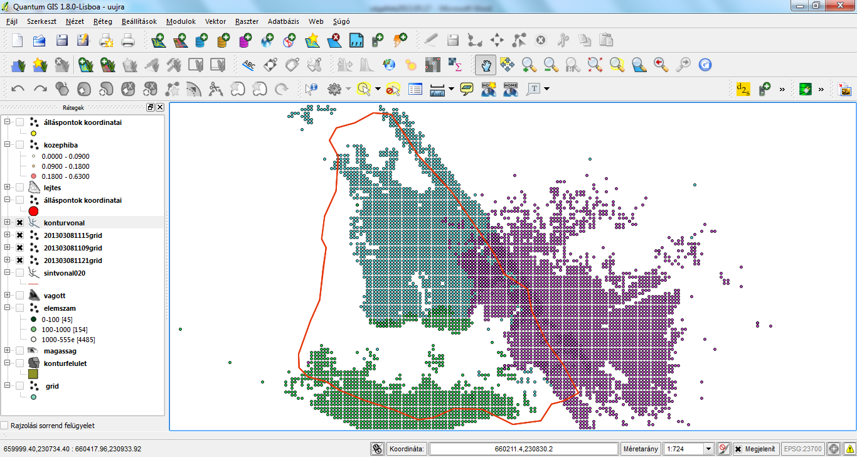The height and width of the screenshot is (457, 857).
Task: Uncheck the 201303081115grid layer
Action: [20, 235]
